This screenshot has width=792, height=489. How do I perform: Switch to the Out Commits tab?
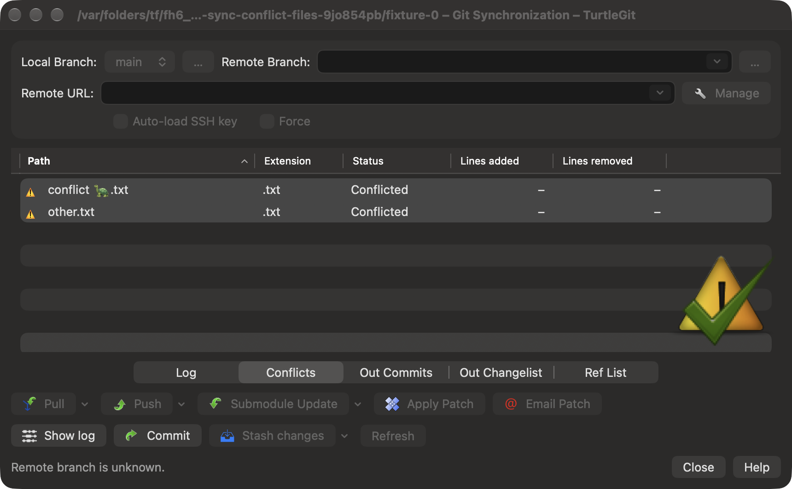[396, 372]
